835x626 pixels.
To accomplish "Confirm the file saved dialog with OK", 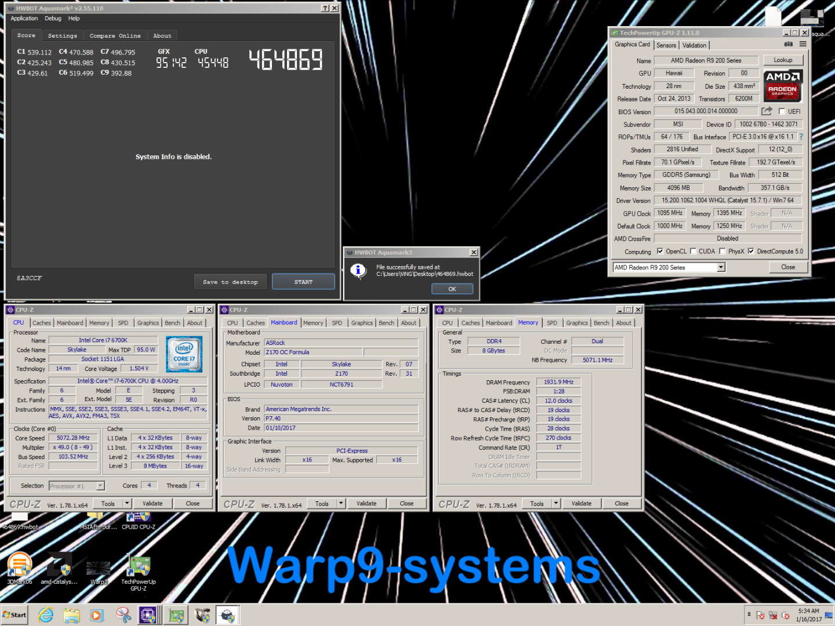I will [452, 289].
